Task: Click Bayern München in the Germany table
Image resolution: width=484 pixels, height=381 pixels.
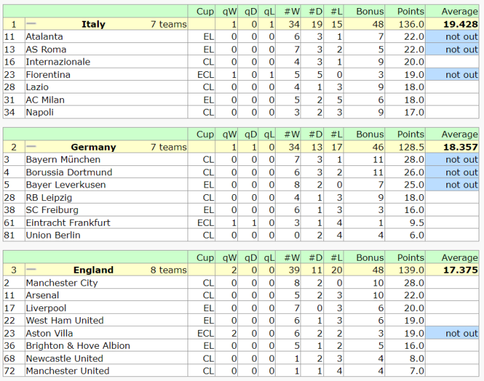Action: tap(63, 160)
